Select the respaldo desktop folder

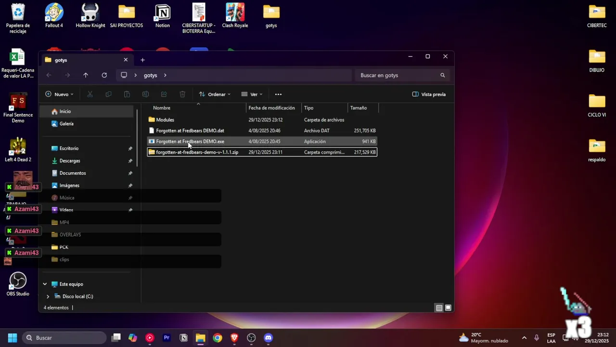(x=597, y=150)
